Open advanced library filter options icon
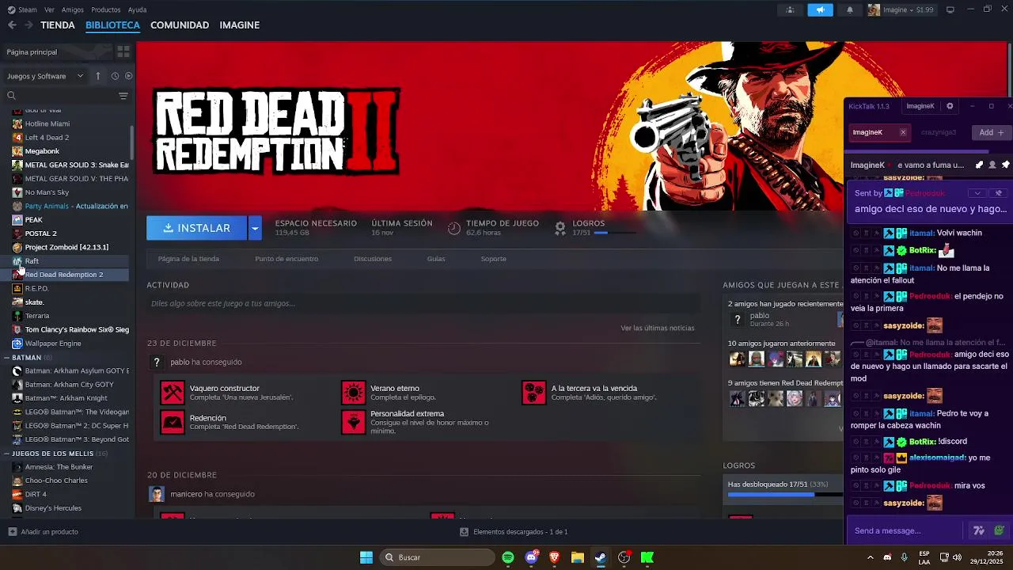 point(123,96)
